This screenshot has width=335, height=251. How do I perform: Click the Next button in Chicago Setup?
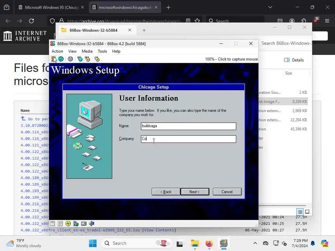pyautogui.click(x=195, y=192)
